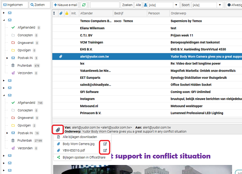Sort by the padlock column header

pyautogui.click(x=67, y=13)
